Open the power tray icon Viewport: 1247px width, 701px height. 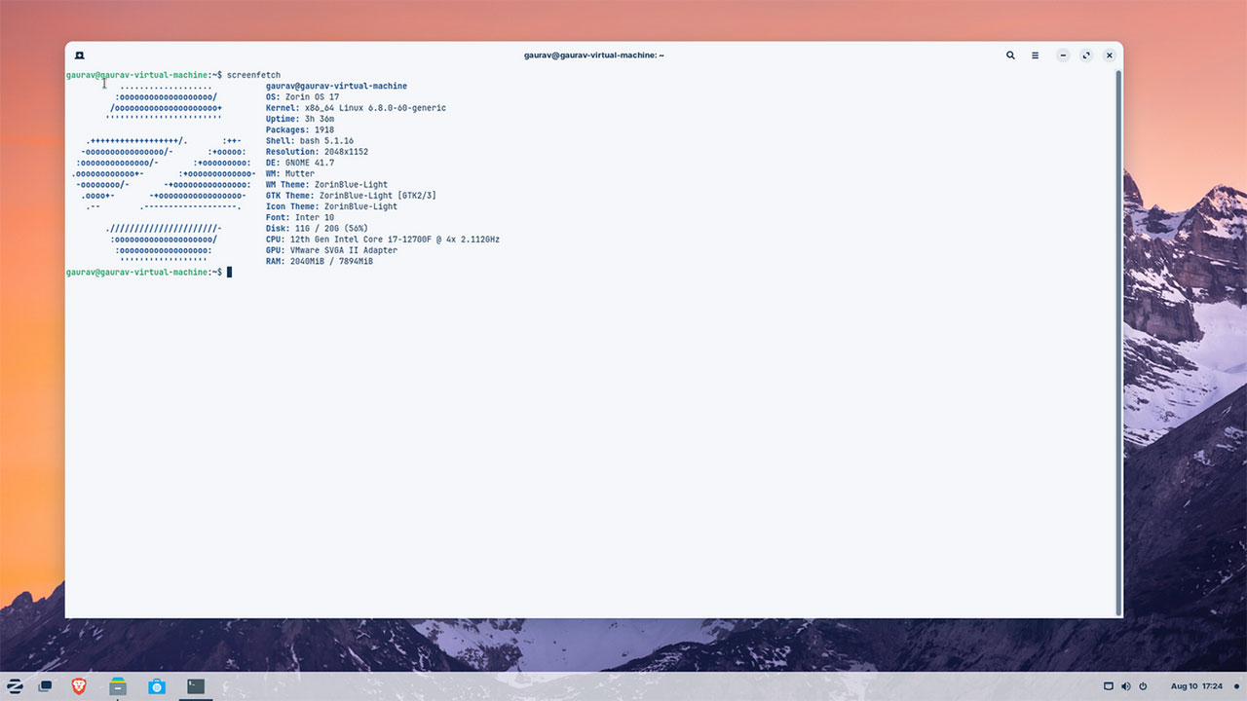pyautogui.click(x=1143, y=686)
